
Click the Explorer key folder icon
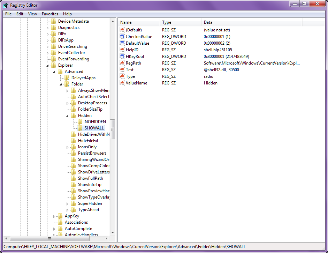pyautogui.click(x=54, y=65)
